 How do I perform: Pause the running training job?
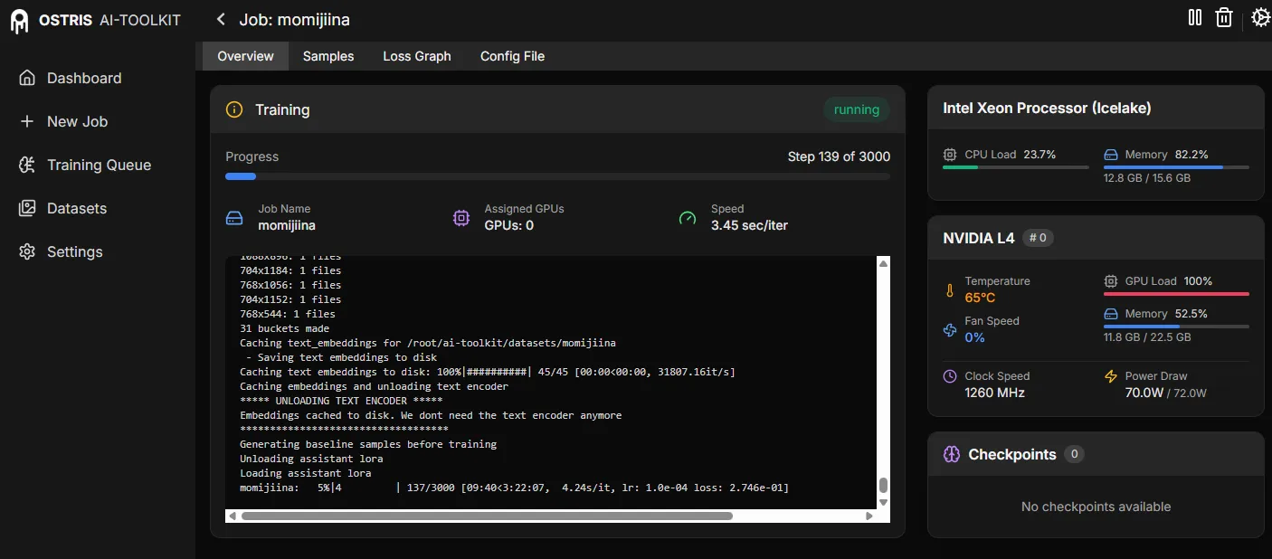click(1194, 18)
